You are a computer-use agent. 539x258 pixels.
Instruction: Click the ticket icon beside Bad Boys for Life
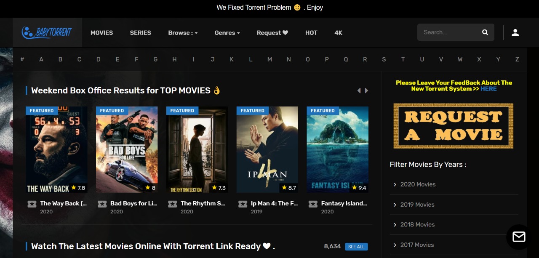pyautogui.click(x=102, y=204)
